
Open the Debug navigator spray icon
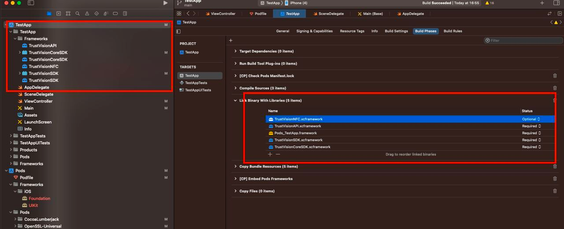(106, 14)
